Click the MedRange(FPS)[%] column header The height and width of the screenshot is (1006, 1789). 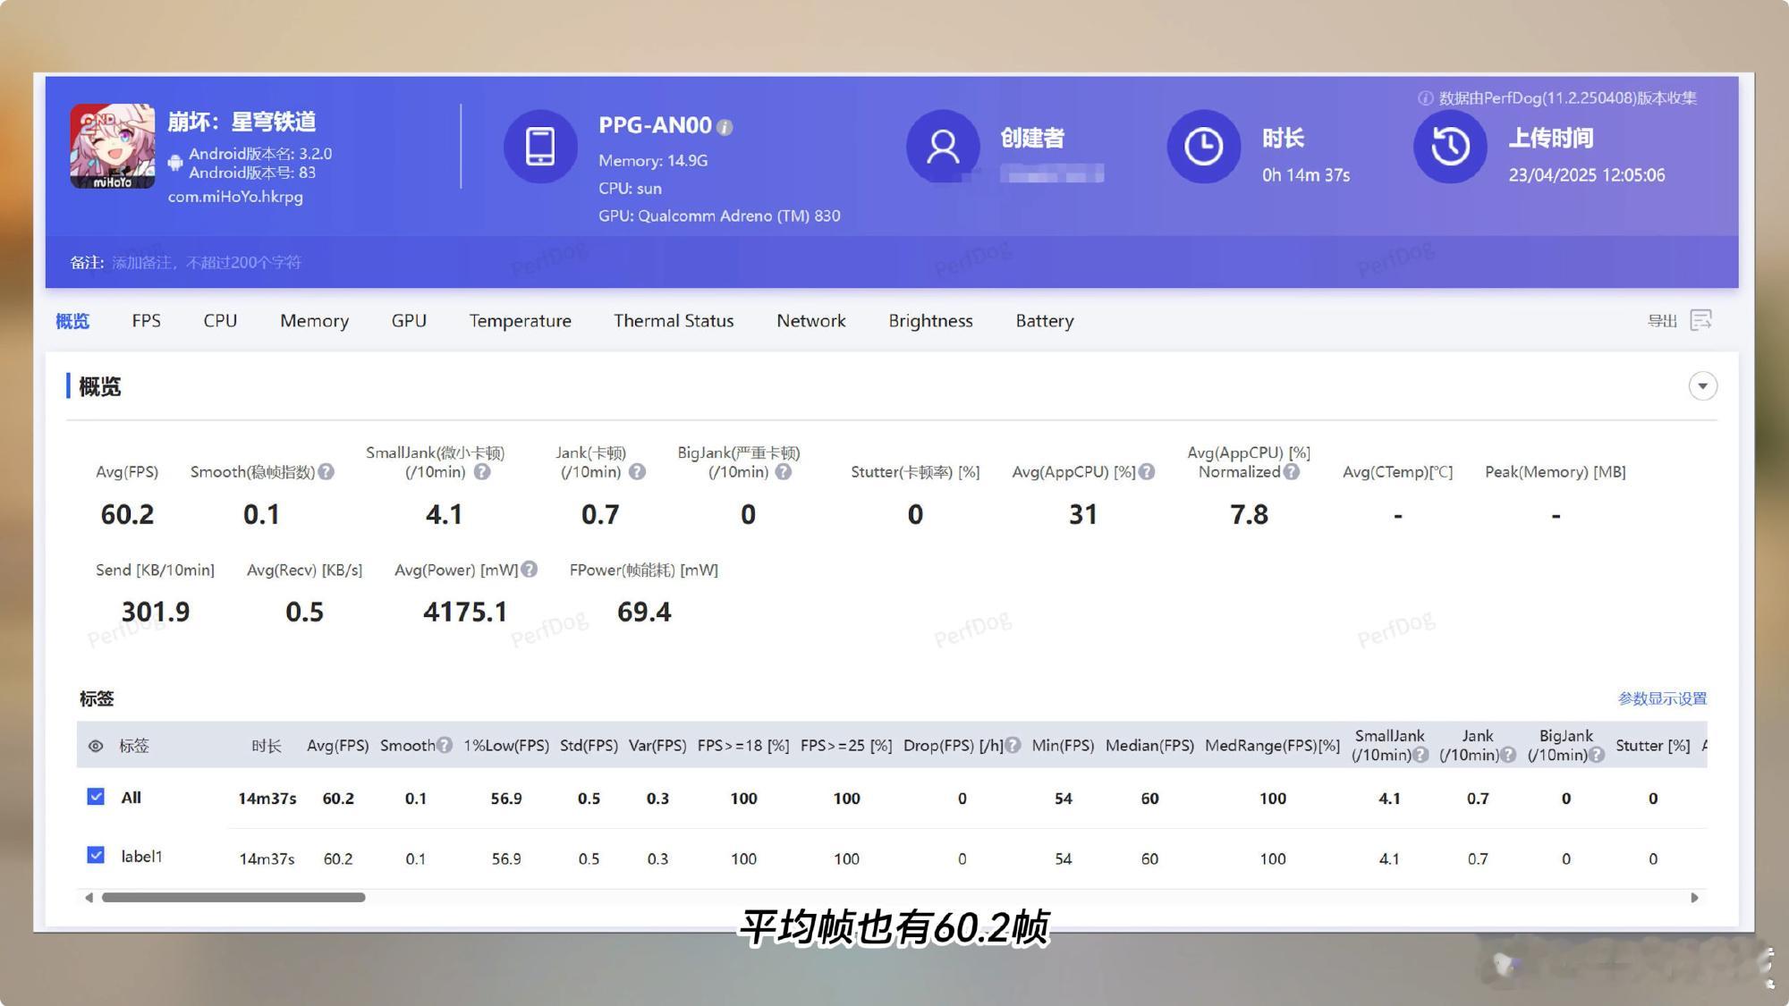coord(1272,746)
